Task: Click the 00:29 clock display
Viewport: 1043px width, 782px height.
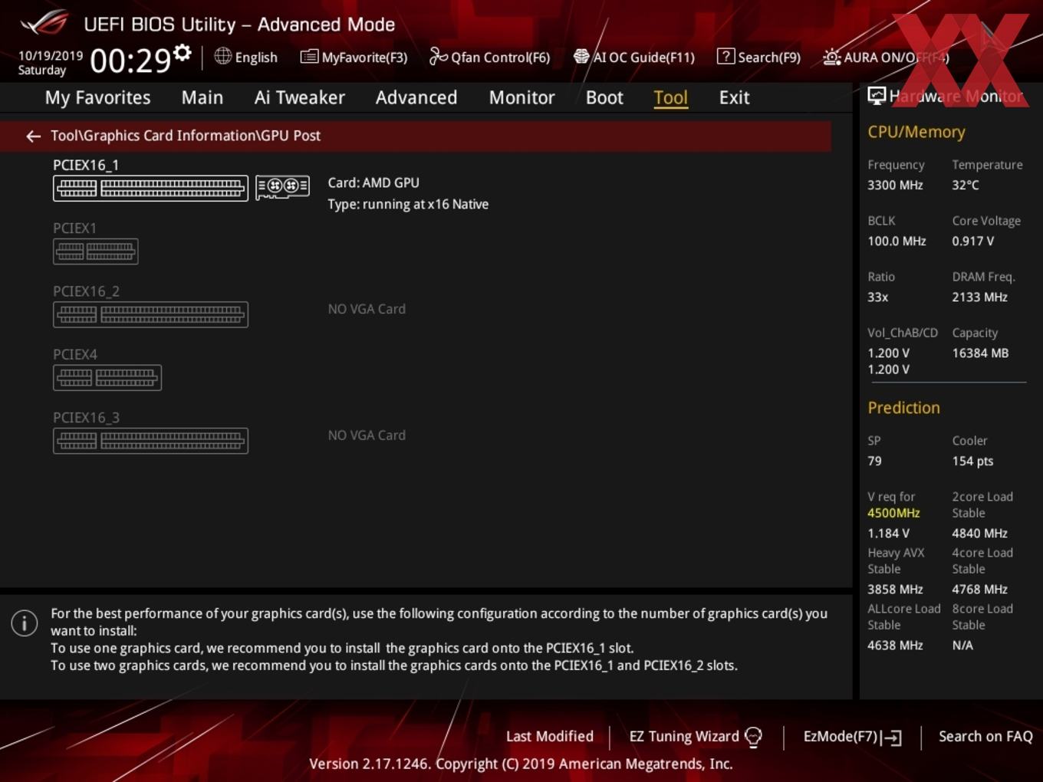Action: pos(130,60)
